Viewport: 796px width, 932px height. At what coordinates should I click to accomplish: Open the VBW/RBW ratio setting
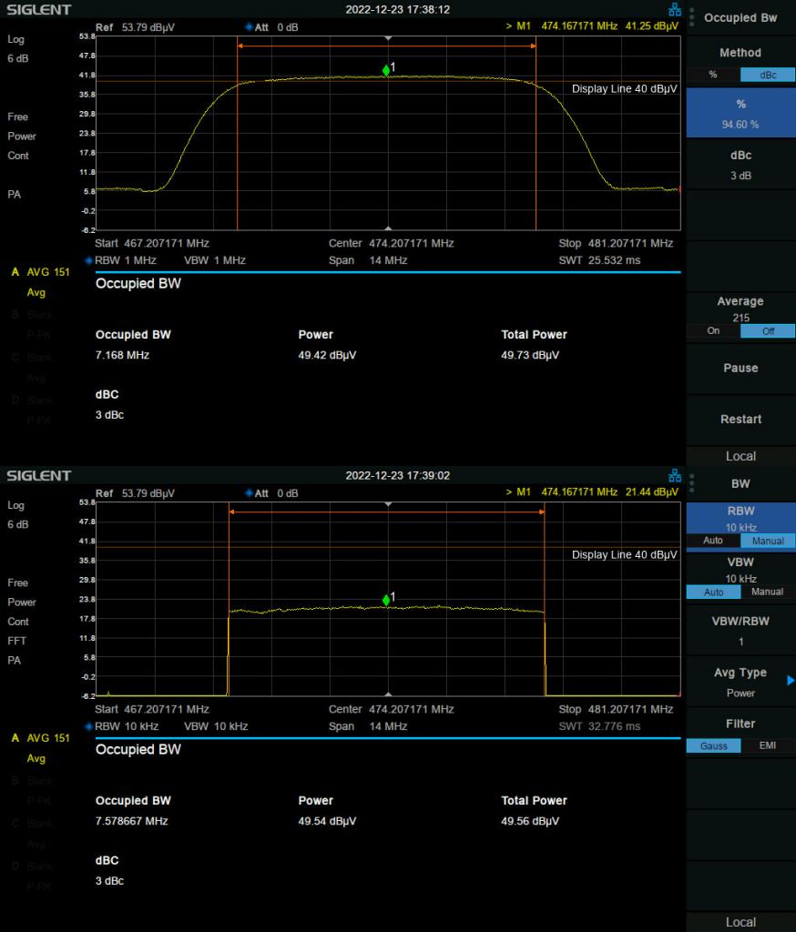pyautogui.click(x=740, y=631)
